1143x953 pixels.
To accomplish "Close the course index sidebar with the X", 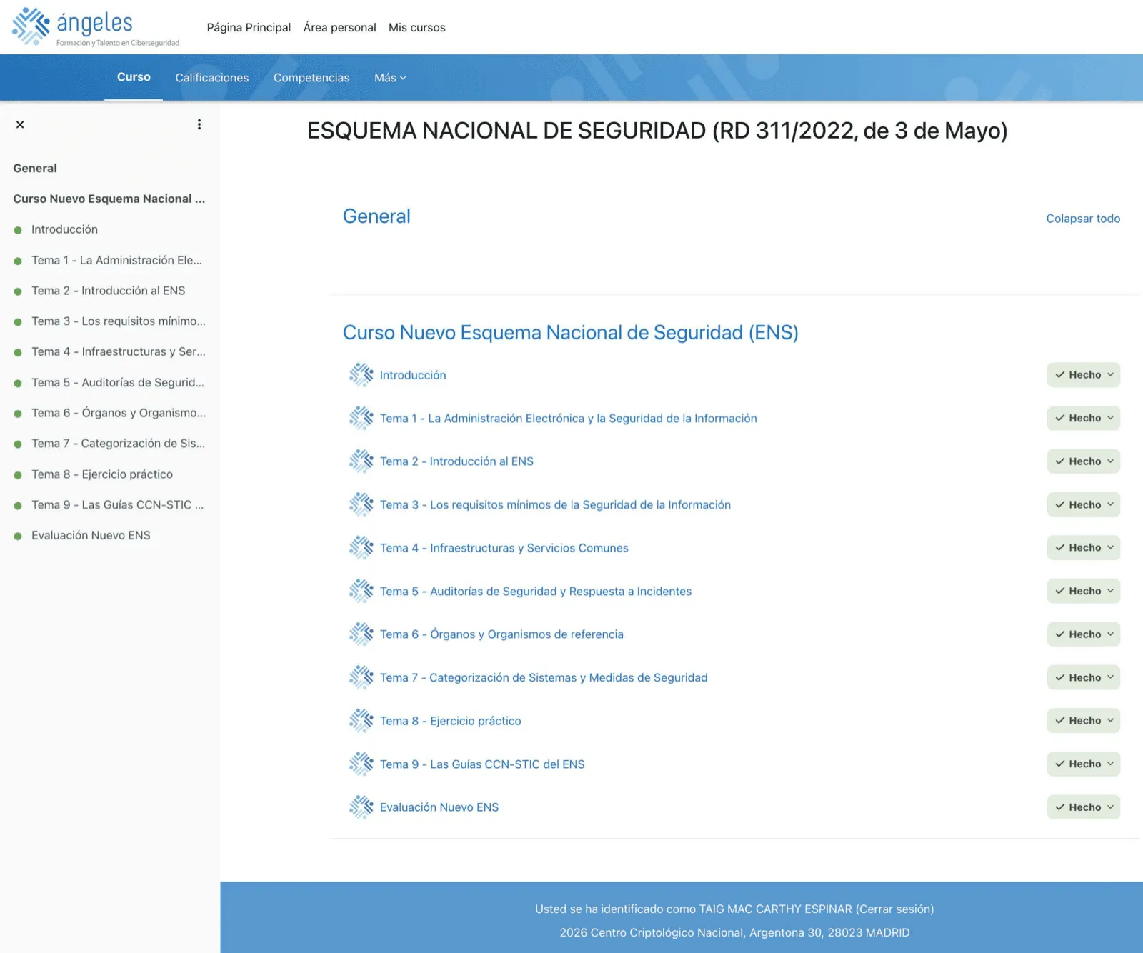I will [x=20, y=124].
